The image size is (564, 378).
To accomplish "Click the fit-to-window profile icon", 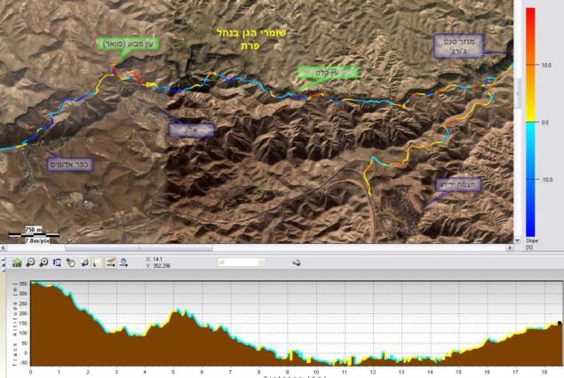I will click(x=57, y=263).
